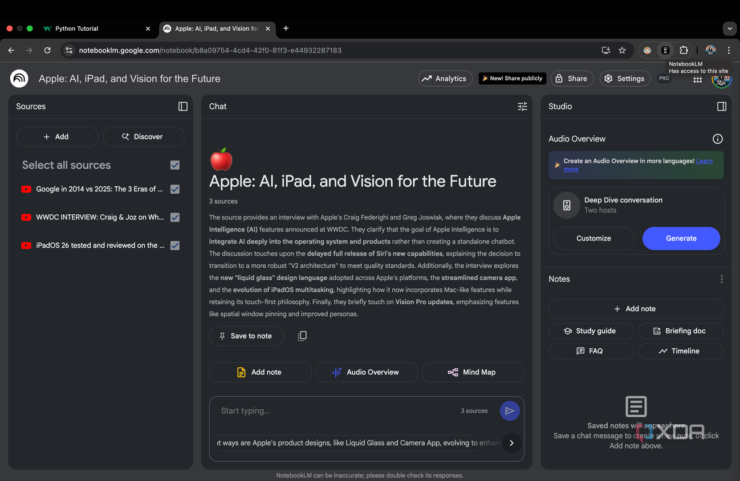Close the Python Tutorial tab
The image size is (740, 481).
pyautogui.click(x=148, y=28)
